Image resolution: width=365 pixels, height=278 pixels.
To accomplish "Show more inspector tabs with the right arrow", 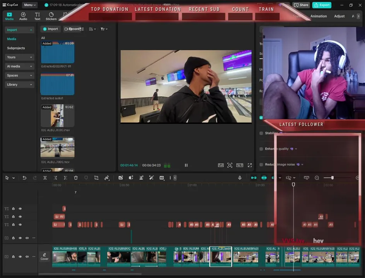I will pos(358,16).
